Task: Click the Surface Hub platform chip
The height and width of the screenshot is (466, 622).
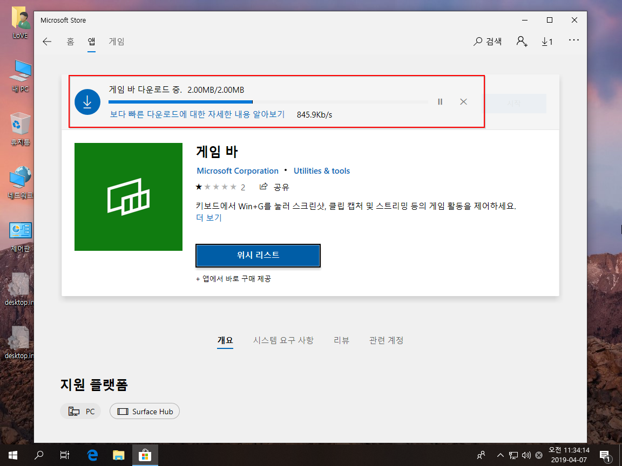Action: coord(145,412)
